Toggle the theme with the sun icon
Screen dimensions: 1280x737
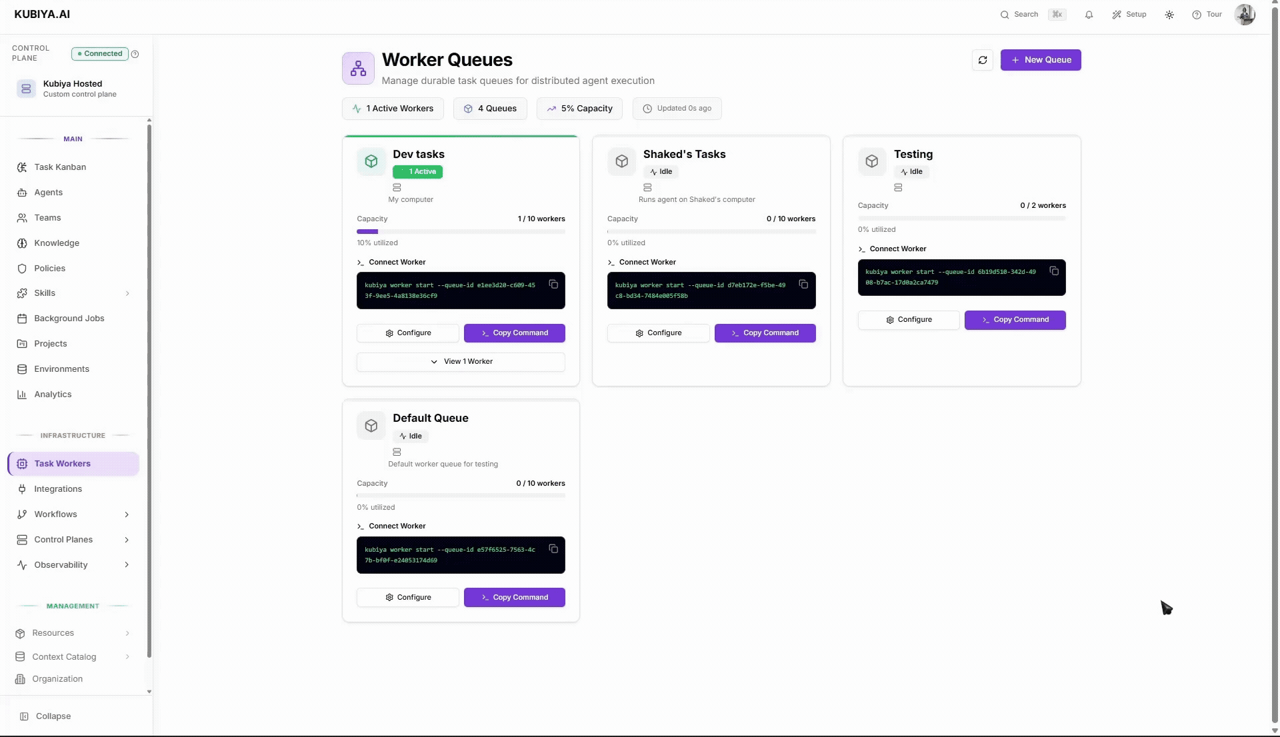click(1169, 14)
